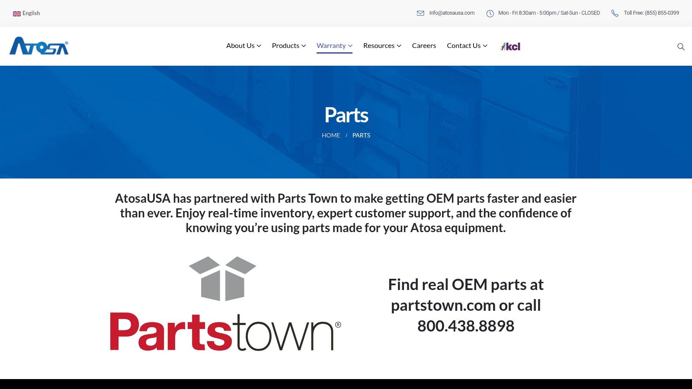Call the toll free number link
This screenshot has height=389, width=692.
pyautogui.click(x=651, y=13)
